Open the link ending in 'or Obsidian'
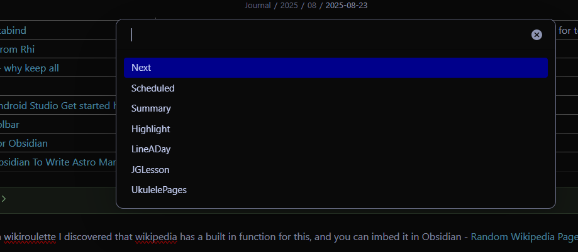Viewport: 578px width, 252px height. coord(24,144)
